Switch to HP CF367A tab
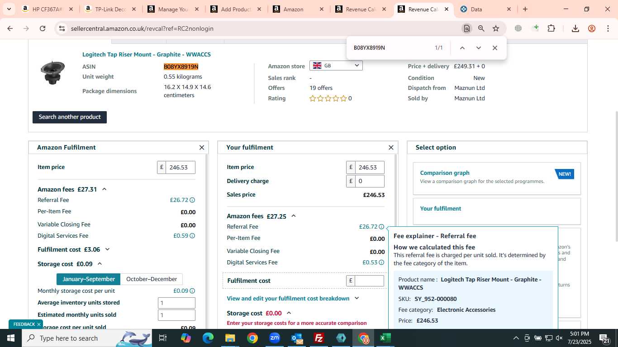 pyautogui.click(x=47, y=9)
